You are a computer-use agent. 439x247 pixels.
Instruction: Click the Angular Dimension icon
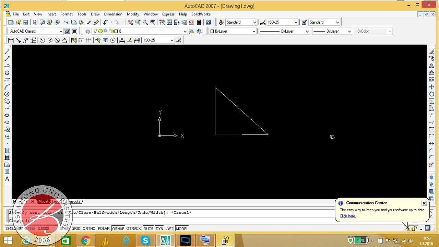[x=64, y=40]
